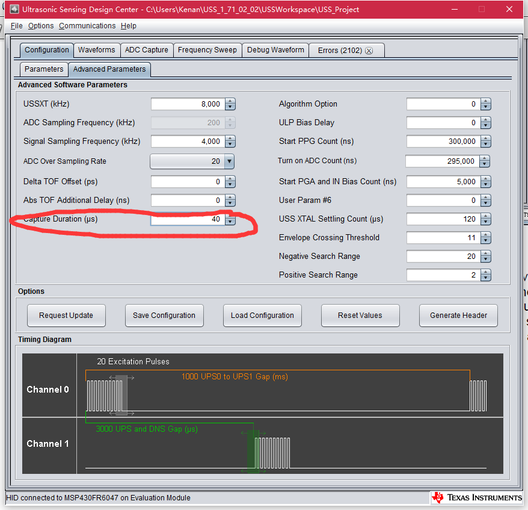Click the Capture Duration stepper arrows

click(230, 219)
